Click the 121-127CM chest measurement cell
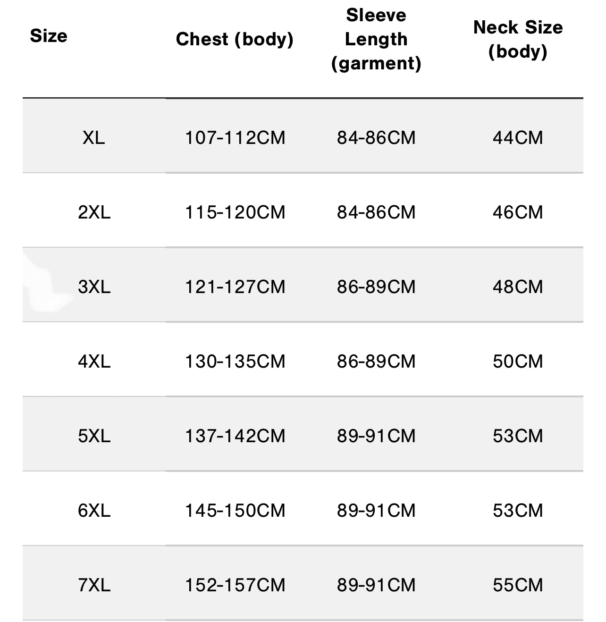The image size is (606, 622). (235, 287)
